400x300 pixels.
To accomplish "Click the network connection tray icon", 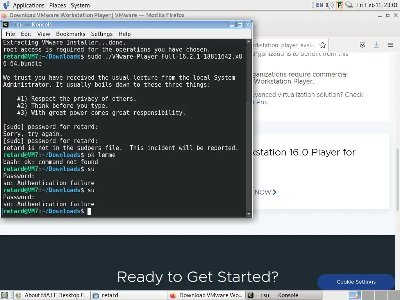I will (x=349, y=5).
